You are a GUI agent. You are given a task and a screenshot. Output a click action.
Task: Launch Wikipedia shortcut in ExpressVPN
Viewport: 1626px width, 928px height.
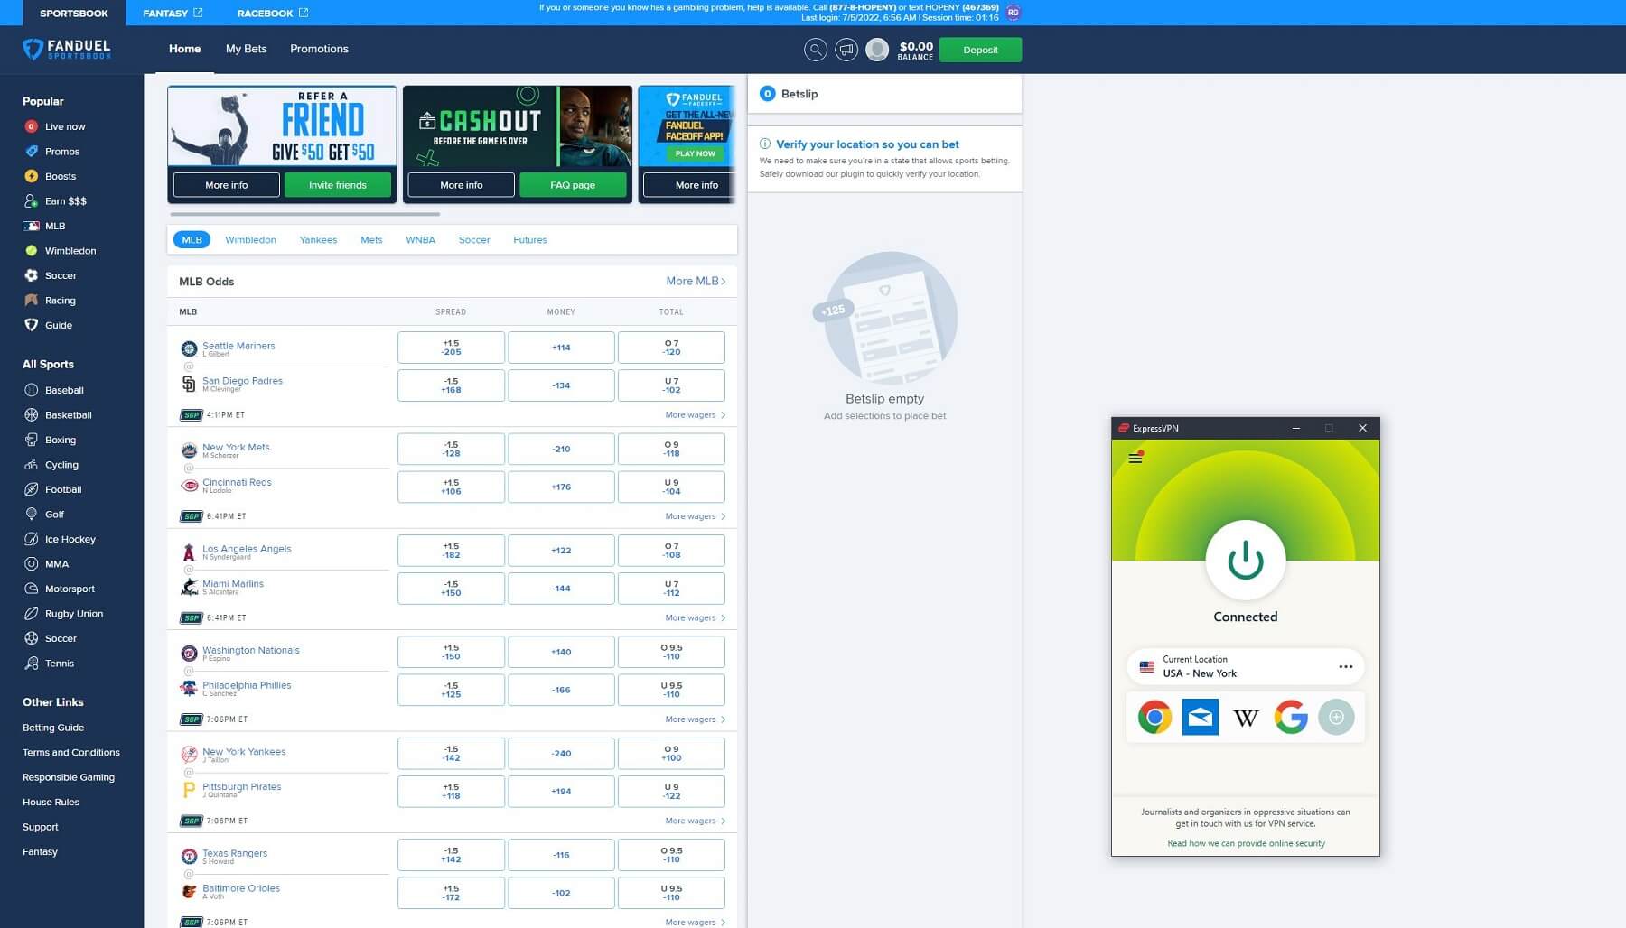click(1246, 718)
